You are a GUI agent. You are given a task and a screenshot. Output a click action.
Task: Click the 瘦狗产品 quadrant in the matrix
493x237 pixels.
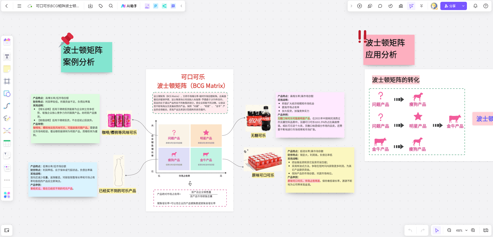pos(174,159)
